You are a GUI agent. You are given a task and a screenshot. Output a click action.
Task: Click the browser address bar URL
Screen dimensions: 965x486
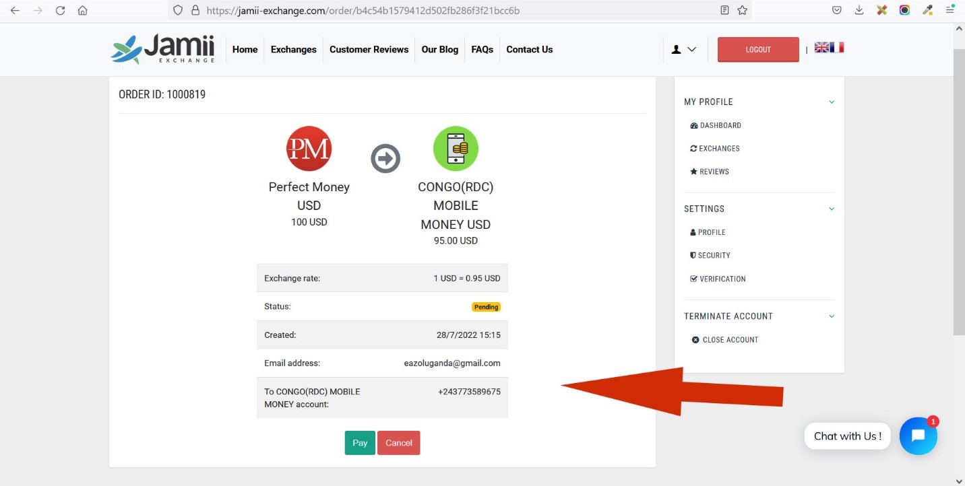click(x=363, y=11)
